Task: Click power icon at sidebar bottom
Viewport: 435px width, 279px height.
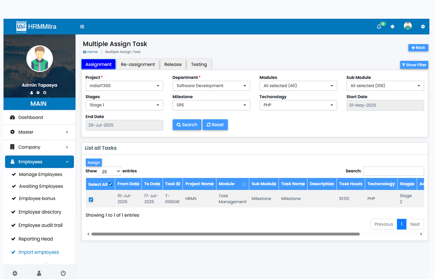Action: pyautogui.click(x=63, y=273)
